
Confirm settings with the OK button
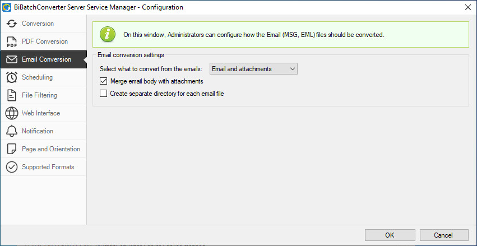pyautogui.click(x=390, y=235)
